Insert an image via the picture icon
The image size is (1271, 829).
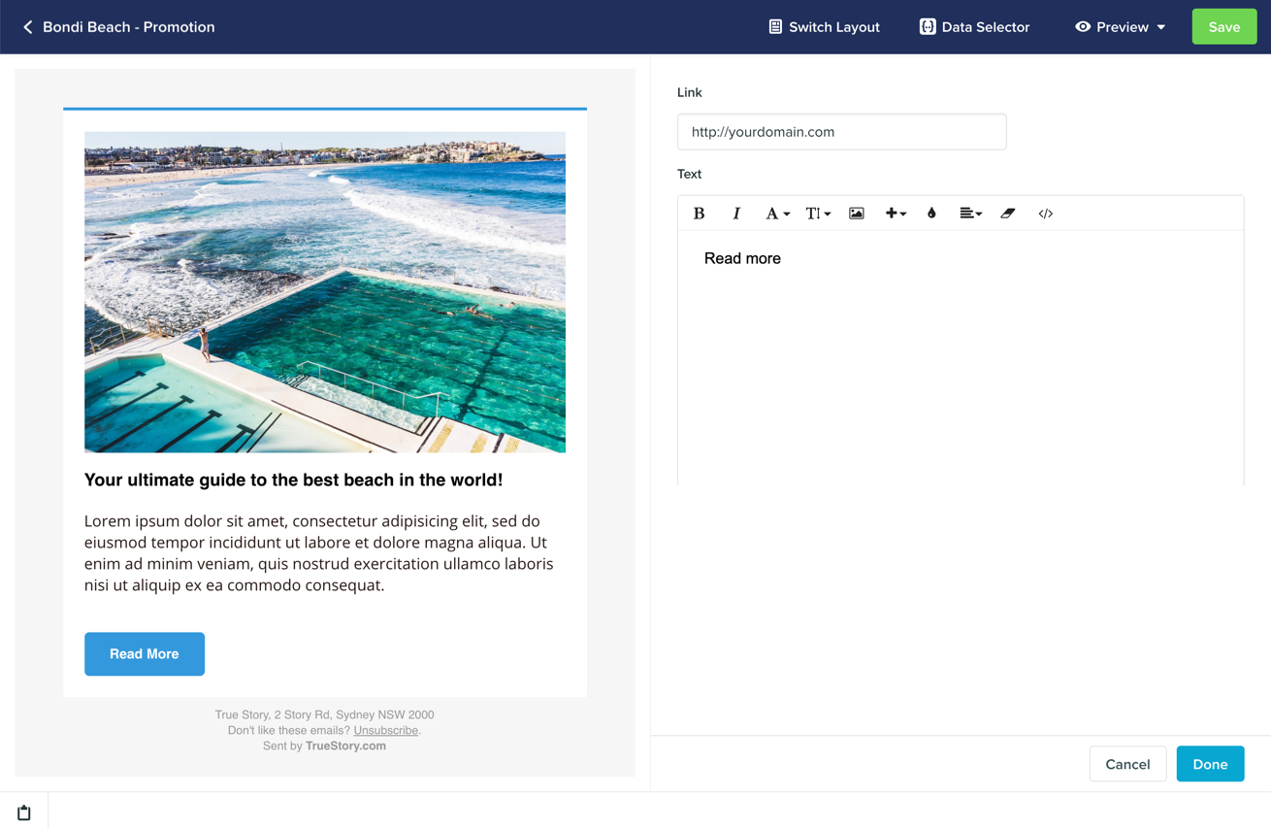pyautogui.click(x=856, y=214)
